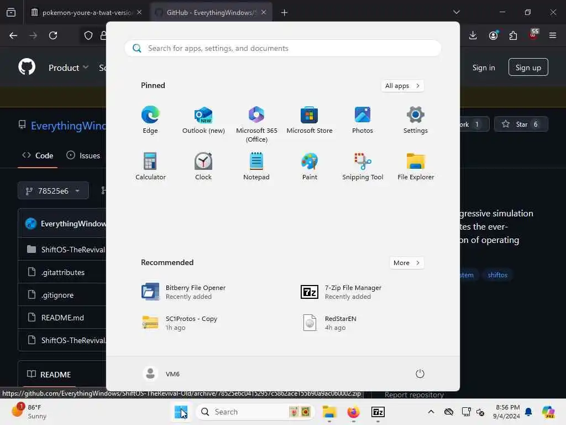This screenshot has height=425, width=566.
Task: Open Microsoft Store pinned app
Action: (x=310, y=120)
